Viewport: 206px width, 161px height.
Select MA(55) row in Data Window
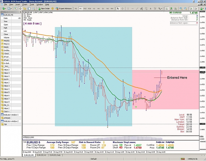click(x=11, y=41)
